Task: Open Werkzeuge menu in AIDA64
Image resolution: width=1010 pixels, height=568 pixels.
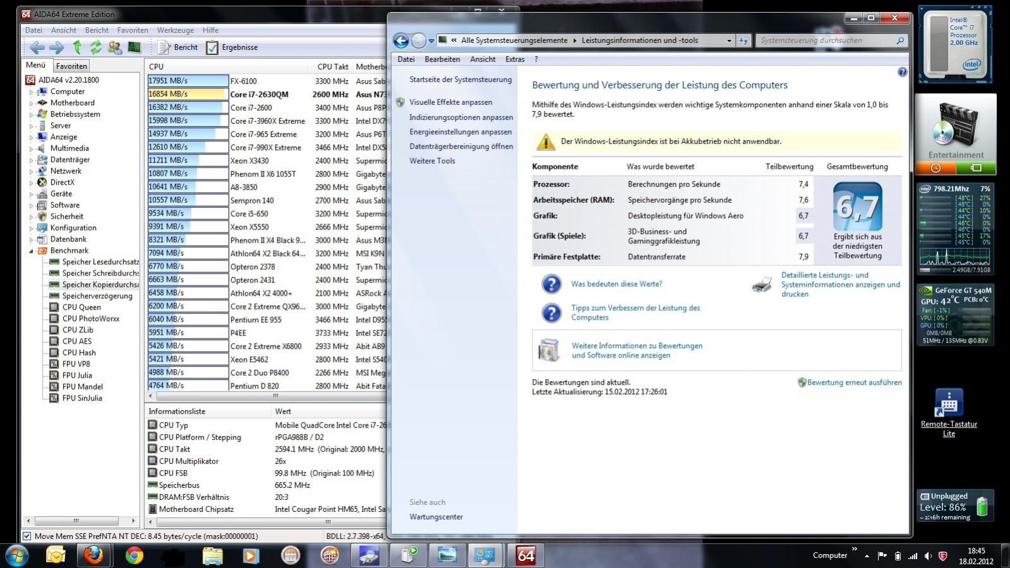Action: pyautogui.click(x=176, y=30)
